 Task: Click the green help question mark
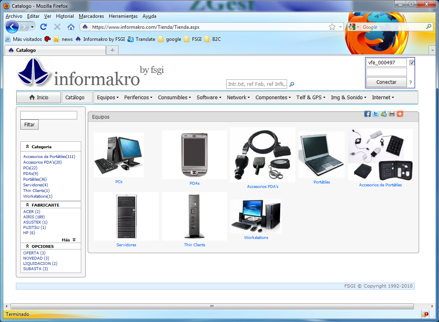410,82
